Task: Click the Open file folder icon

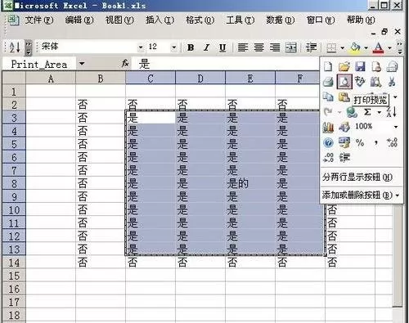Action: [344, 66]
